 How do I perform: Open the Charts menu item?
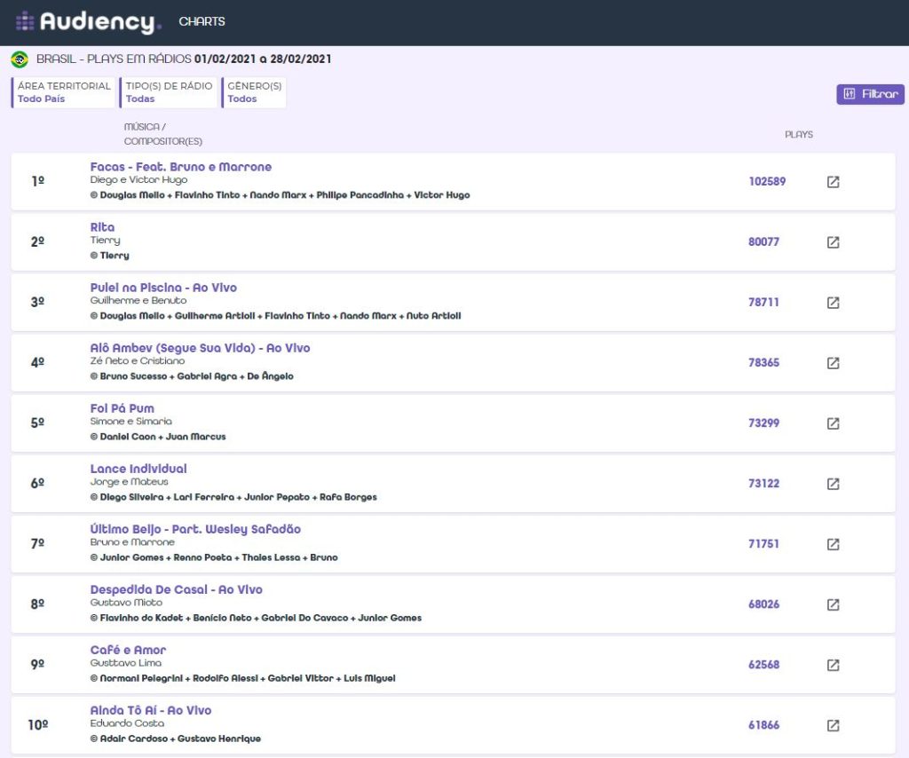click(x=202, y=21)
